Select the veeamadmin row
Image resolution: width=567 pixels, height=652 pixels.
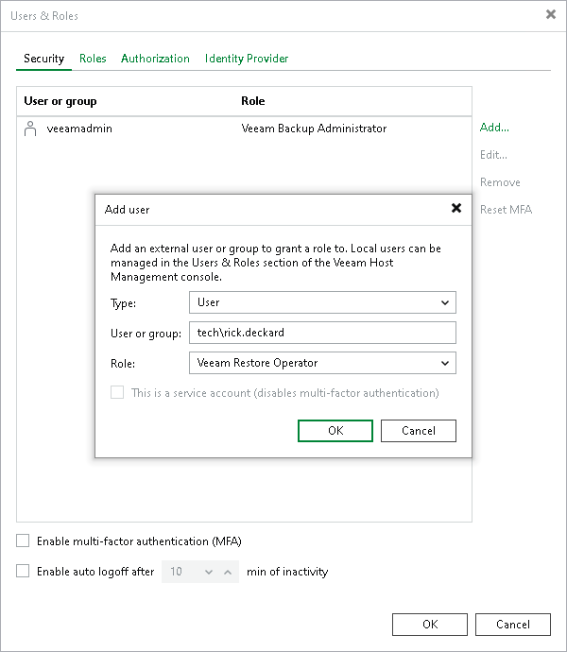[244, 129]
